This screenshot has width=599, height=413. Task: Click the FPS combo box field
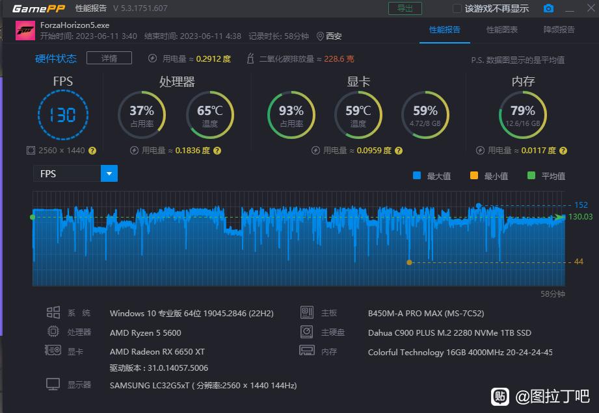click(67, 173)
